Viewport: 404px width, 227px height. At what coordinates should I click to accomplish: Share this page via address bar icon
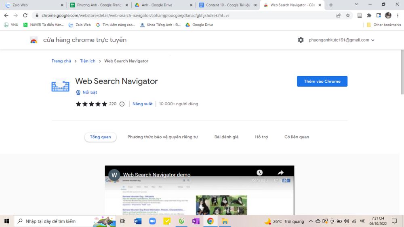click(338, 15)
